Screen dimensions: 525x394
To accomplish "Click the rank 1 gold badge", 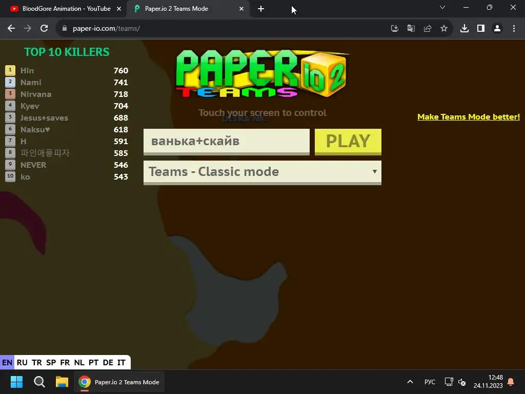I will (10, 70).
